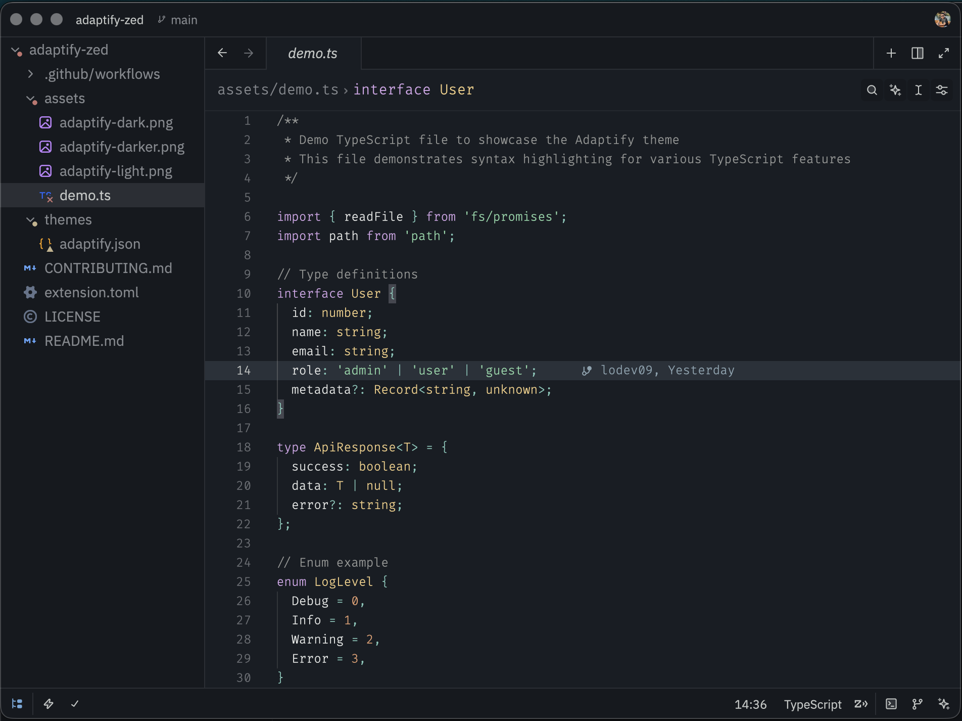Open README.md file
The width and height of the screenshot is (962, 721).
[102, 341]
